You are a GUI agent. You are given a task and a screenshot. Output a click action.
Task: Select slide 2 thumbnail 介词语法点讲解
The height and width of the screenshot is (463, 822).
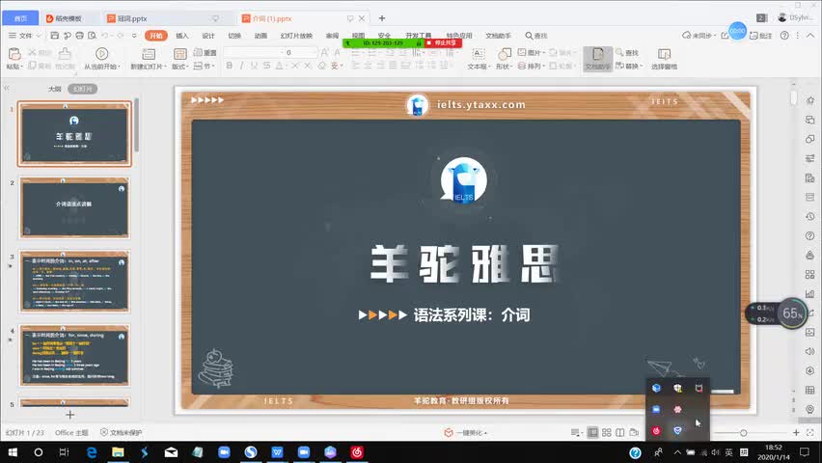pyautogui.click(x=74, y=207)
